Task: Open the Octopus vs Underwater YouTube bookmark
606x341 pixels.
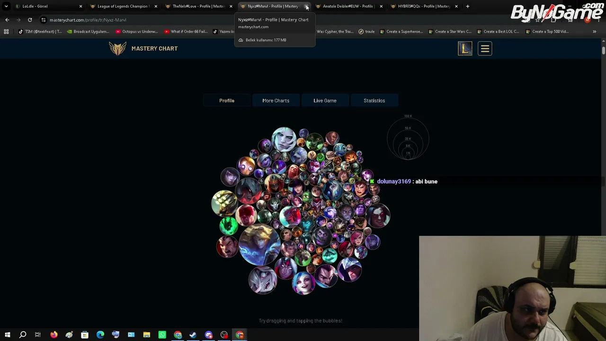Action: [x=136, y=32]
